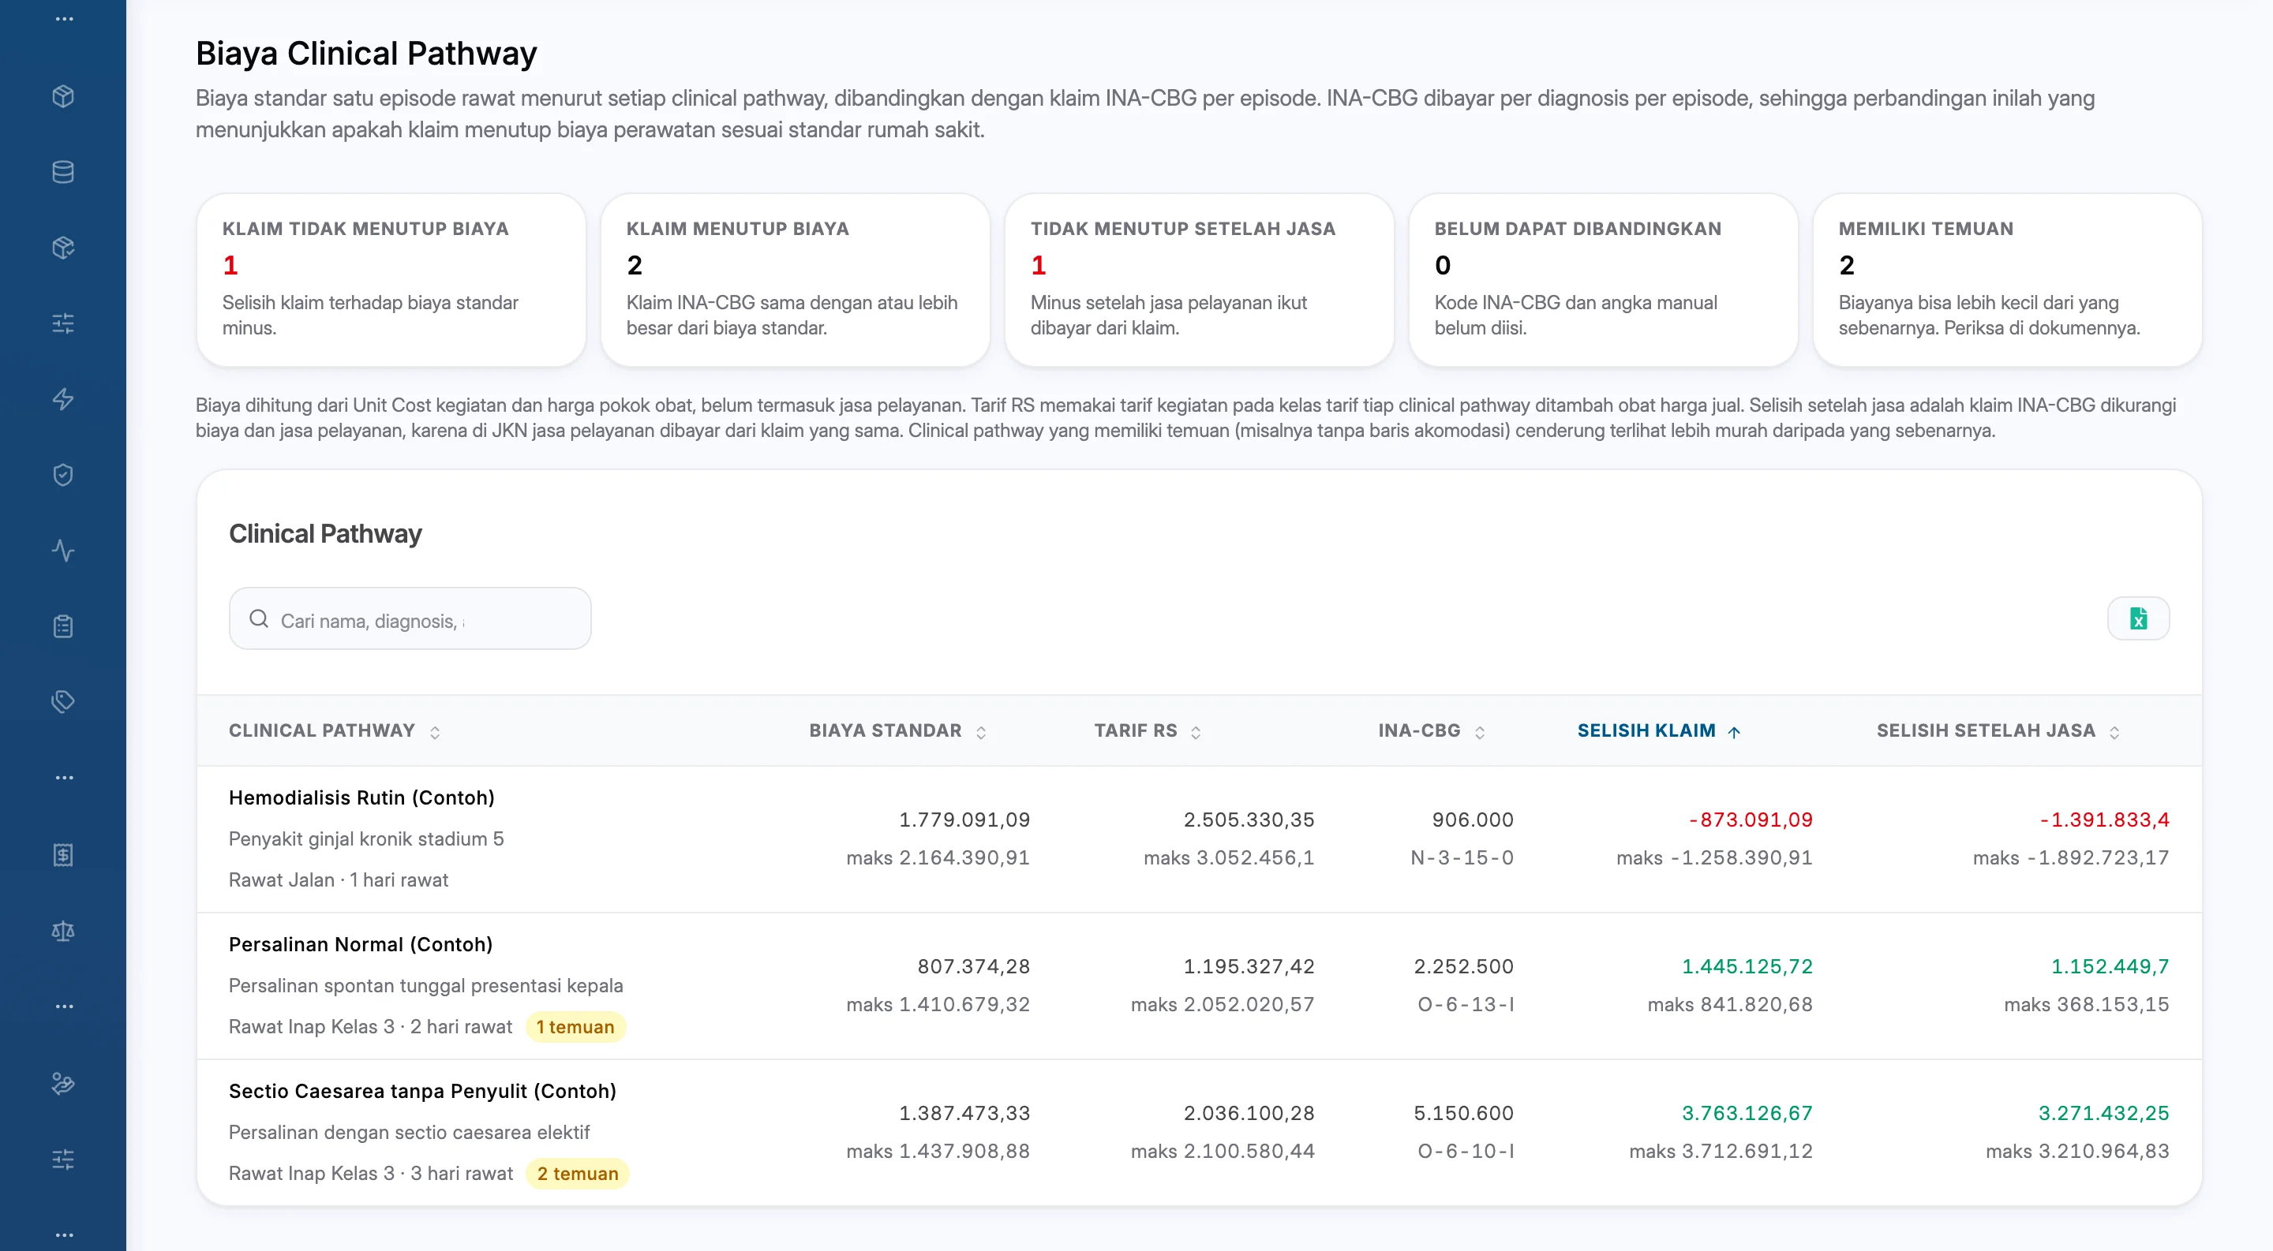Focus the 'Cari nama, diagnosis' search field
The width and height of the screenshot is (2273, 1251).
(x=410, y=619)
